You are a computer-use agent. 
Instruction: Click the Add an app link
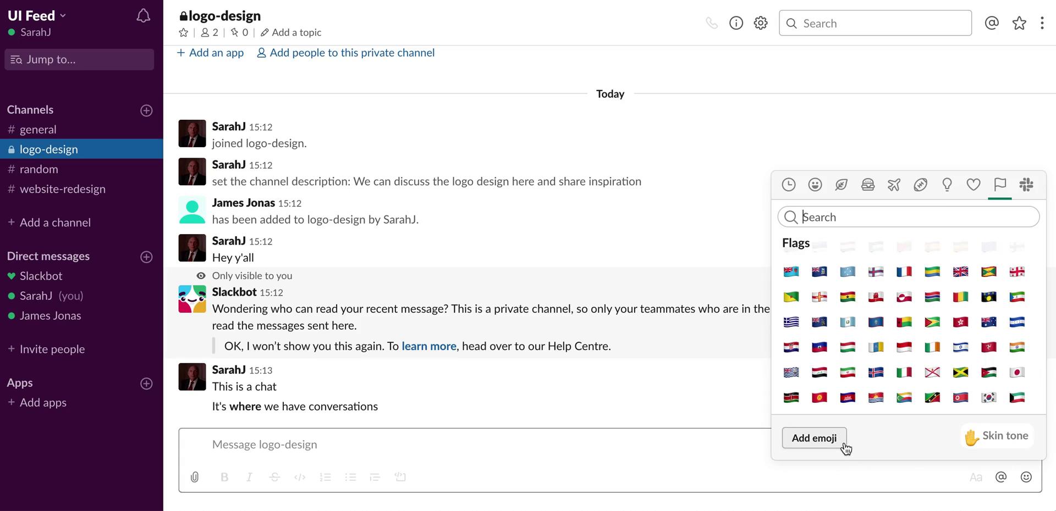pos(210,53)
